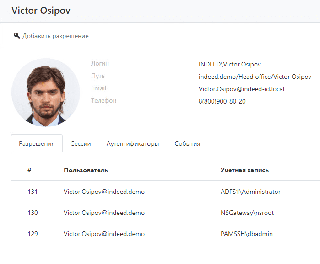Select permission number 131

pyautogui.click(x=33, y=192)
